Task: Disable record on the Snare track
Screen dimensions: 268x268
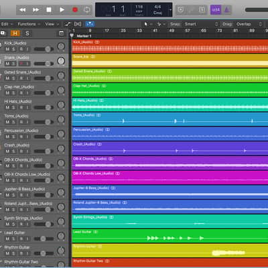Action: pos(21,64)
